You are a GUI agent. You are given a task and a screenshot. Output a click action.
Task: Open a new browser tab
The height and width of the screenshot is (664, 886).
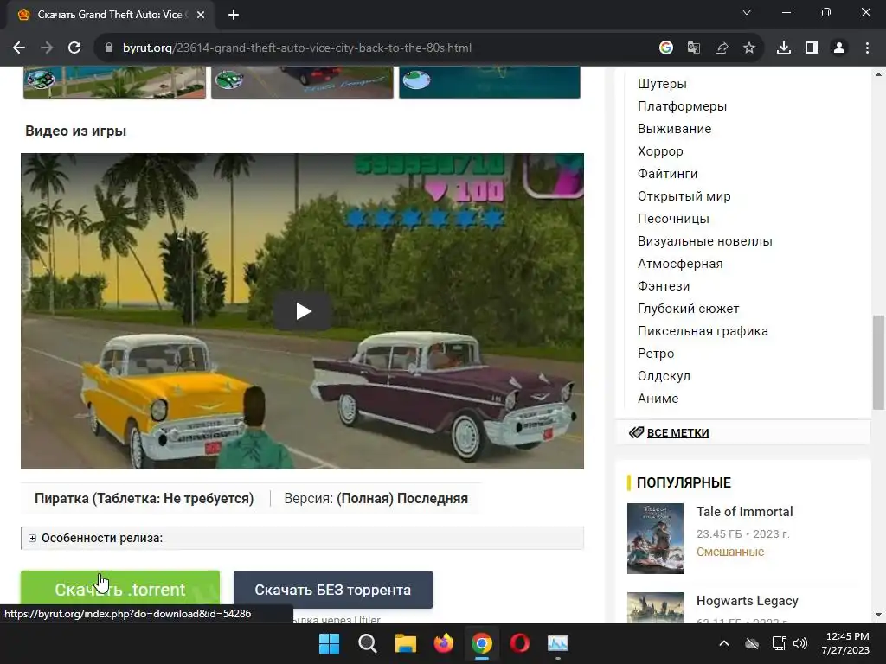tap(234, 16)
